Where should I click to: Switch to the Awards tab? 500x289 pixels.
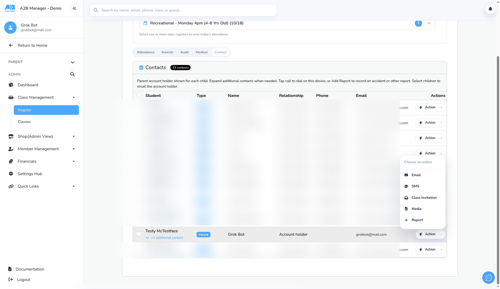pos(167,52)
